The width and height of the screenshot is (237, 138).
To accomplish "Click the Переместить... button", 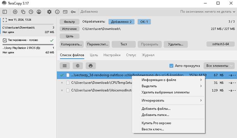I will [x=98, y=45].
